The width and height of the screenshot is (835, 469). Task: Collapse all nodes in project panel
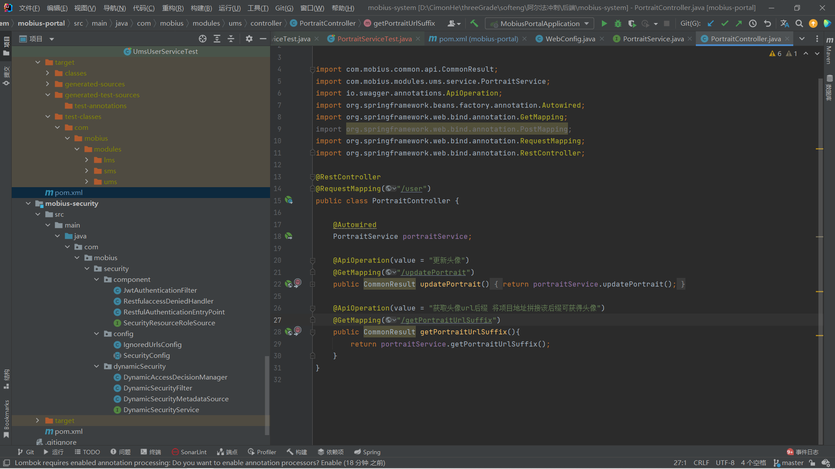(231, 39)
